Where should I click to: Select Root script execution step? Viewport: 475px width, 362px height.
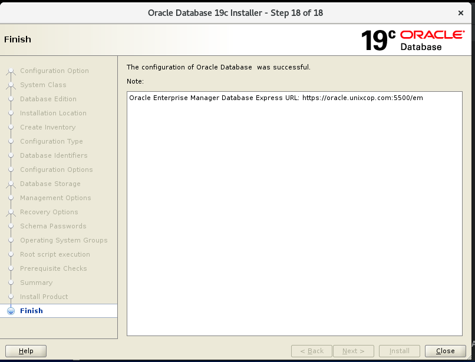coord(55,254)
